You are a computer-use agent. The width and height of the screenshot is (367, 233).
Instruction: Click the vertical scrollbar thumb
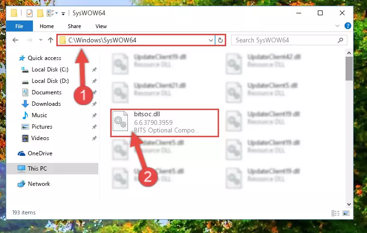coord(349,69)
